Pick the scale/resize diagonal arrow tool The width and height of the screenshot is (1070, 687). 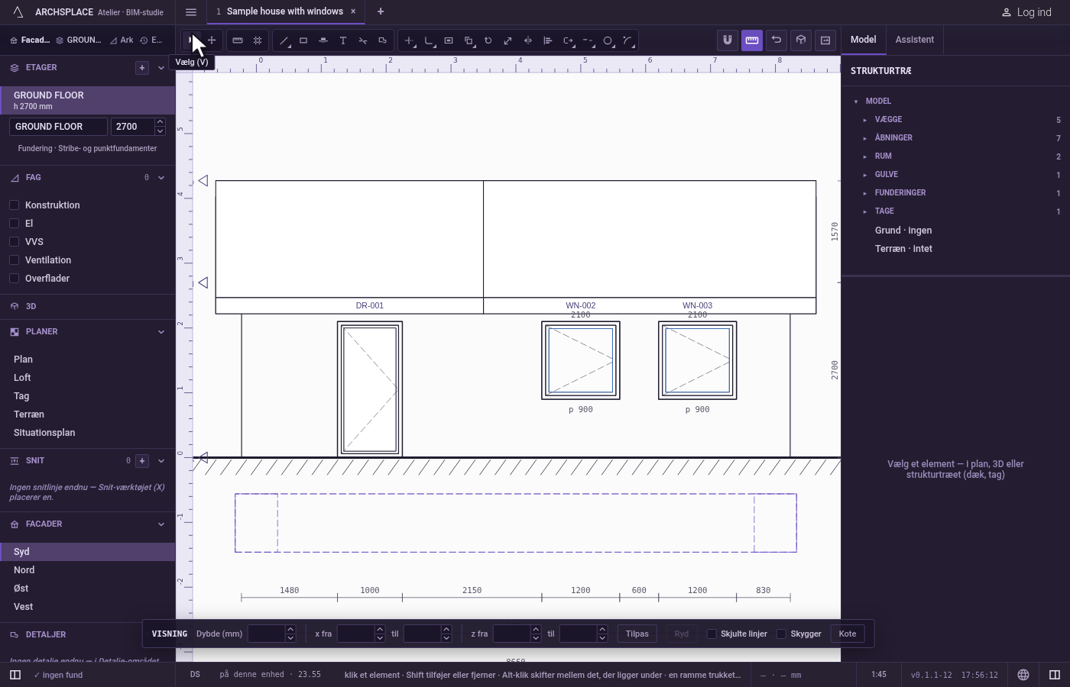click(508, 40)
